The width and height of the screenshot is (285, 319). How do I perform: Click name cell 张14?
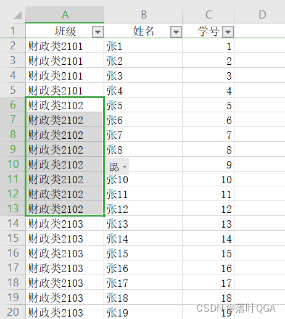[x=143, y=238]
